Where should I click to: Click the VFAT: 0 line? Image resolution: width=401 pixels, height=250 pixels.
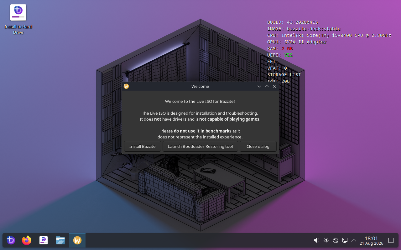(277, 68)
